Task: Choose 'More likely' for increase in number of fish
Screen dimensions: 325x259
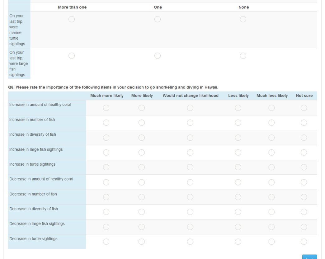Action: tap(142, 123)
